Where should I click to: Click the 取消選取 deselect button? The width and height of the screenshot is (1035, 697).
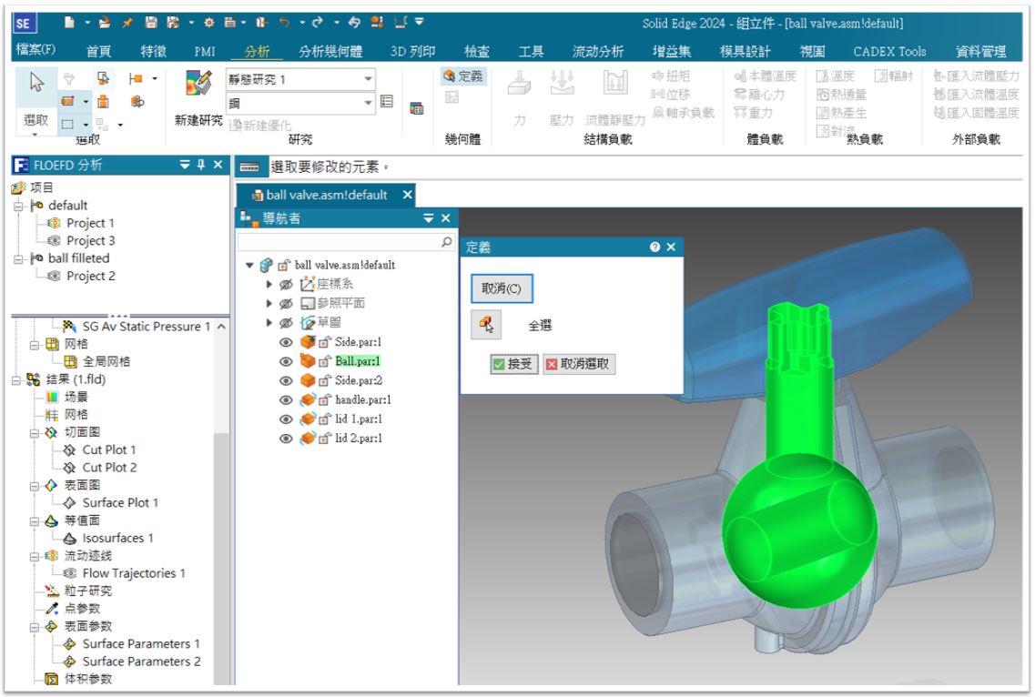(x=580, y=364)
